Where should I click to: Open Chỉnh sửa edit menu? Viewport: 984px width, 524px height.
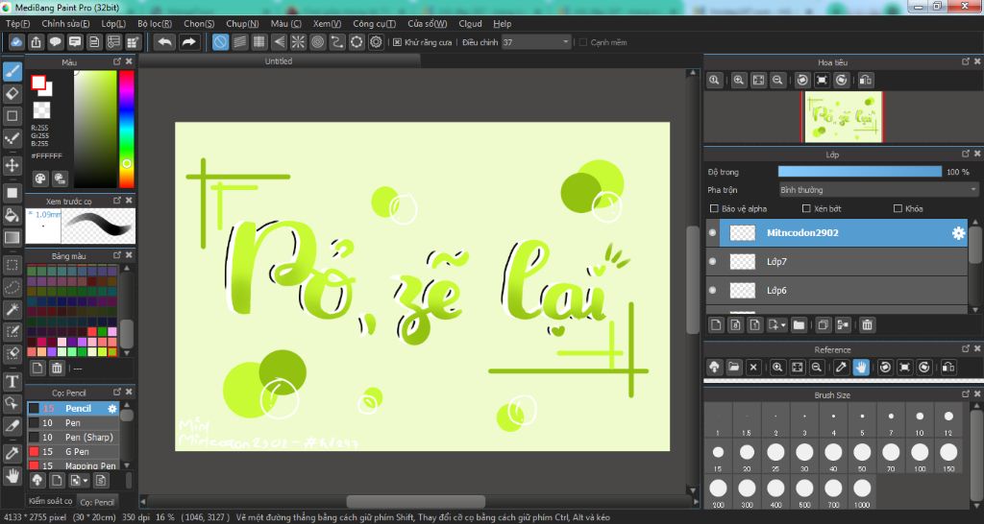65,23
